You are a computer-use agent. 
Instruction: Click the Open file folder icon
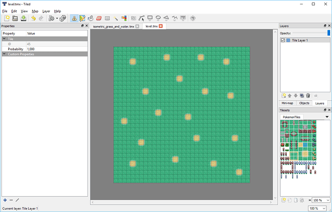pyautogui.click(x=15, y=18)
